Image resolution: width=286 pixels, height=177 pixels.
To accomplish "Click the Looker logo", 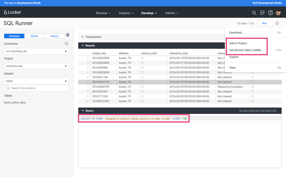I will tap(13, 12).
